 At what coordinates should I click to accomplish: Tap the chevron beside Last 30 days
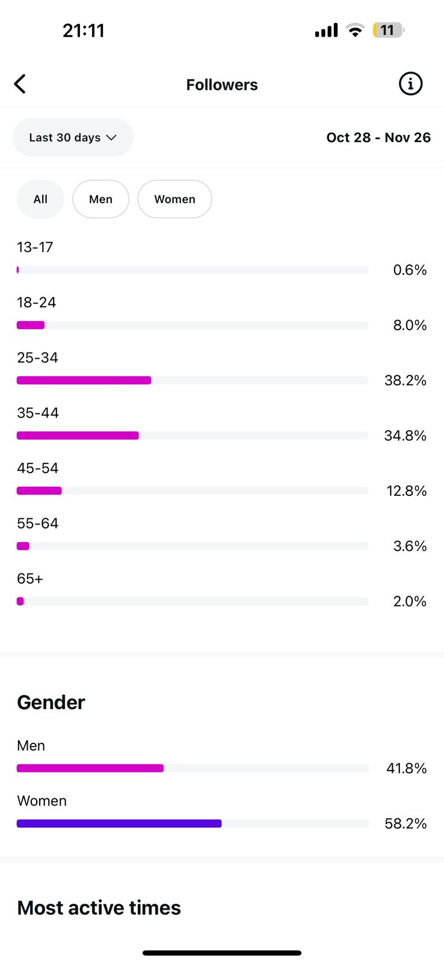coord(111,137)
